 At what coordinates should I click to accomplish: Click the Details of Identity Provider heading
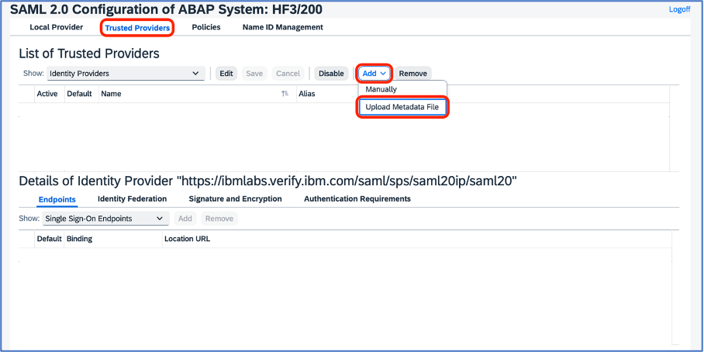pyautogui.click(x=268, y=181)
